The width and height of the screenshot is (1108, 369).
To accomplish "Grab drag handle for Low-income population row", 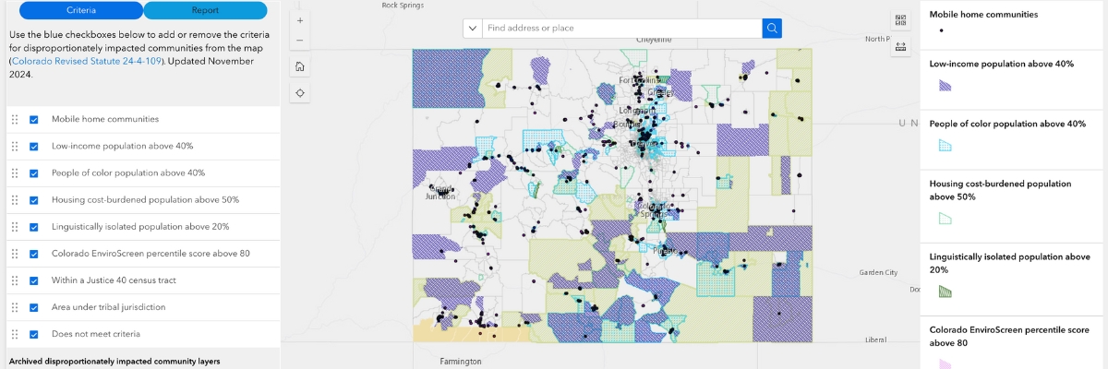I will tap(15, 146).
